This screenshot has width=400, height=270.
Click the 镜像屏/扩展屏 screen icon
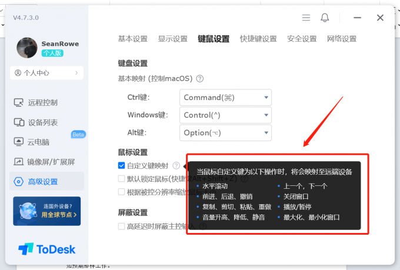18,162
